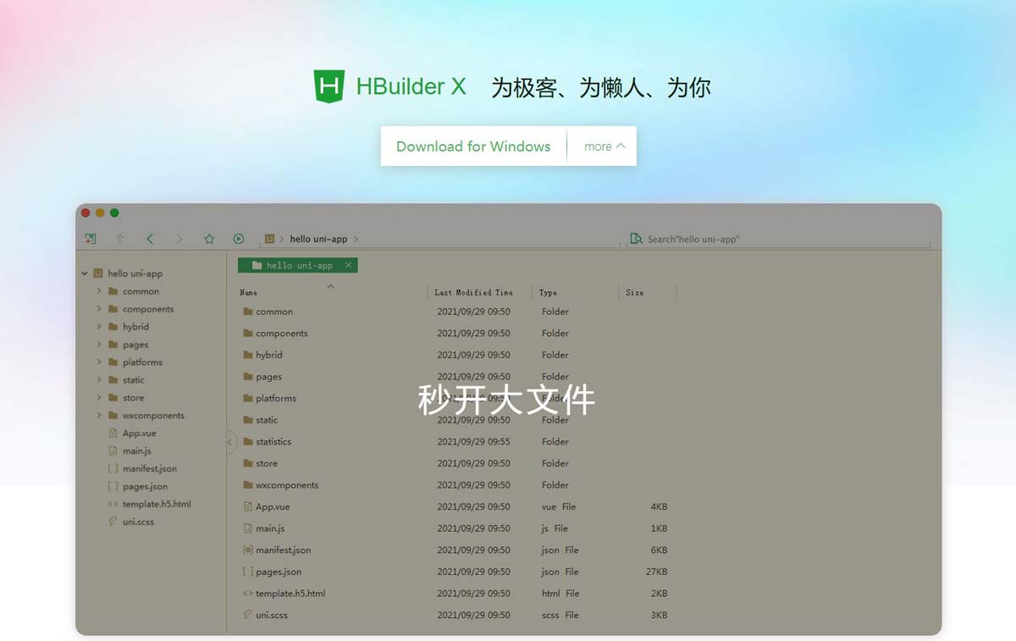Click the template.h5.html icon in the file list
This screenshot has height=641, width=1016.
(248, 594)
